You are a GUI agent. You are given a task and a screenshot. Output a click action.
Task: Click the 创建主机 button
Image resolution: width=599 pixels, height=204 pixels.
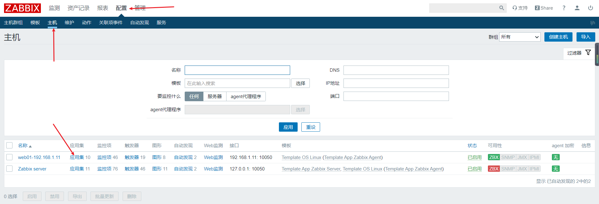point(558,37)
